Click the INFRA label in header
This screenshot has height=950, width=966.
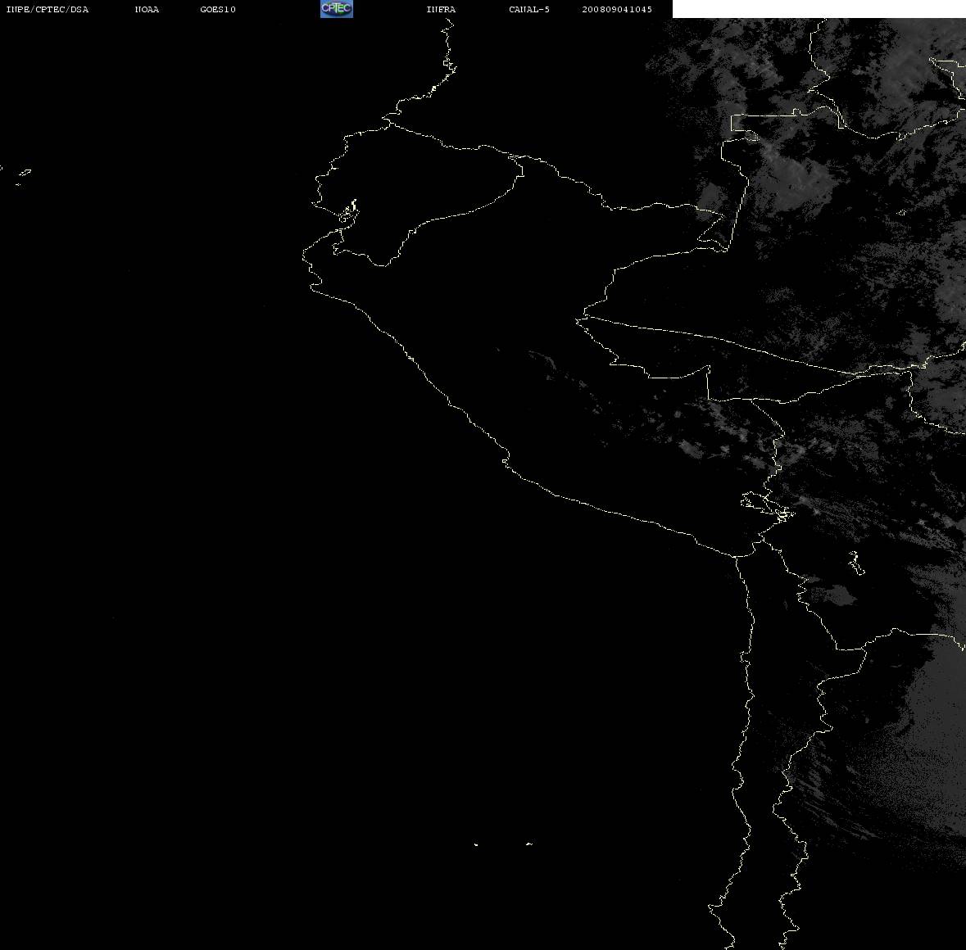point(441,9)
